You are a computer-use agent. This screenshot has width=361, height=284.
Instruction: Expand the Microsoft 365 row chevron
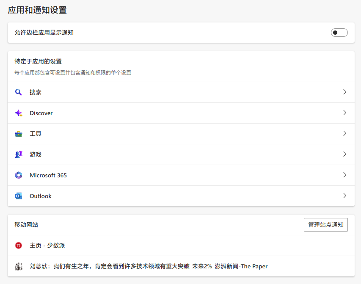344,175
